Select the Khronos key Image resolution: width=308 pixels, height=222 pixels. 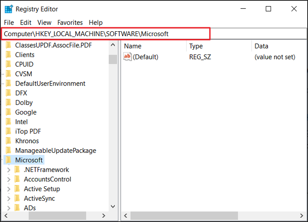pyautogui.click(x=33, y=141)
